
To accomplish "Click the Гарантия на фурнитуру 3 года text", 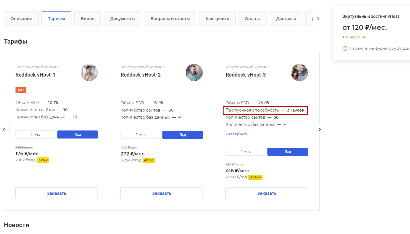I will 379,48.
